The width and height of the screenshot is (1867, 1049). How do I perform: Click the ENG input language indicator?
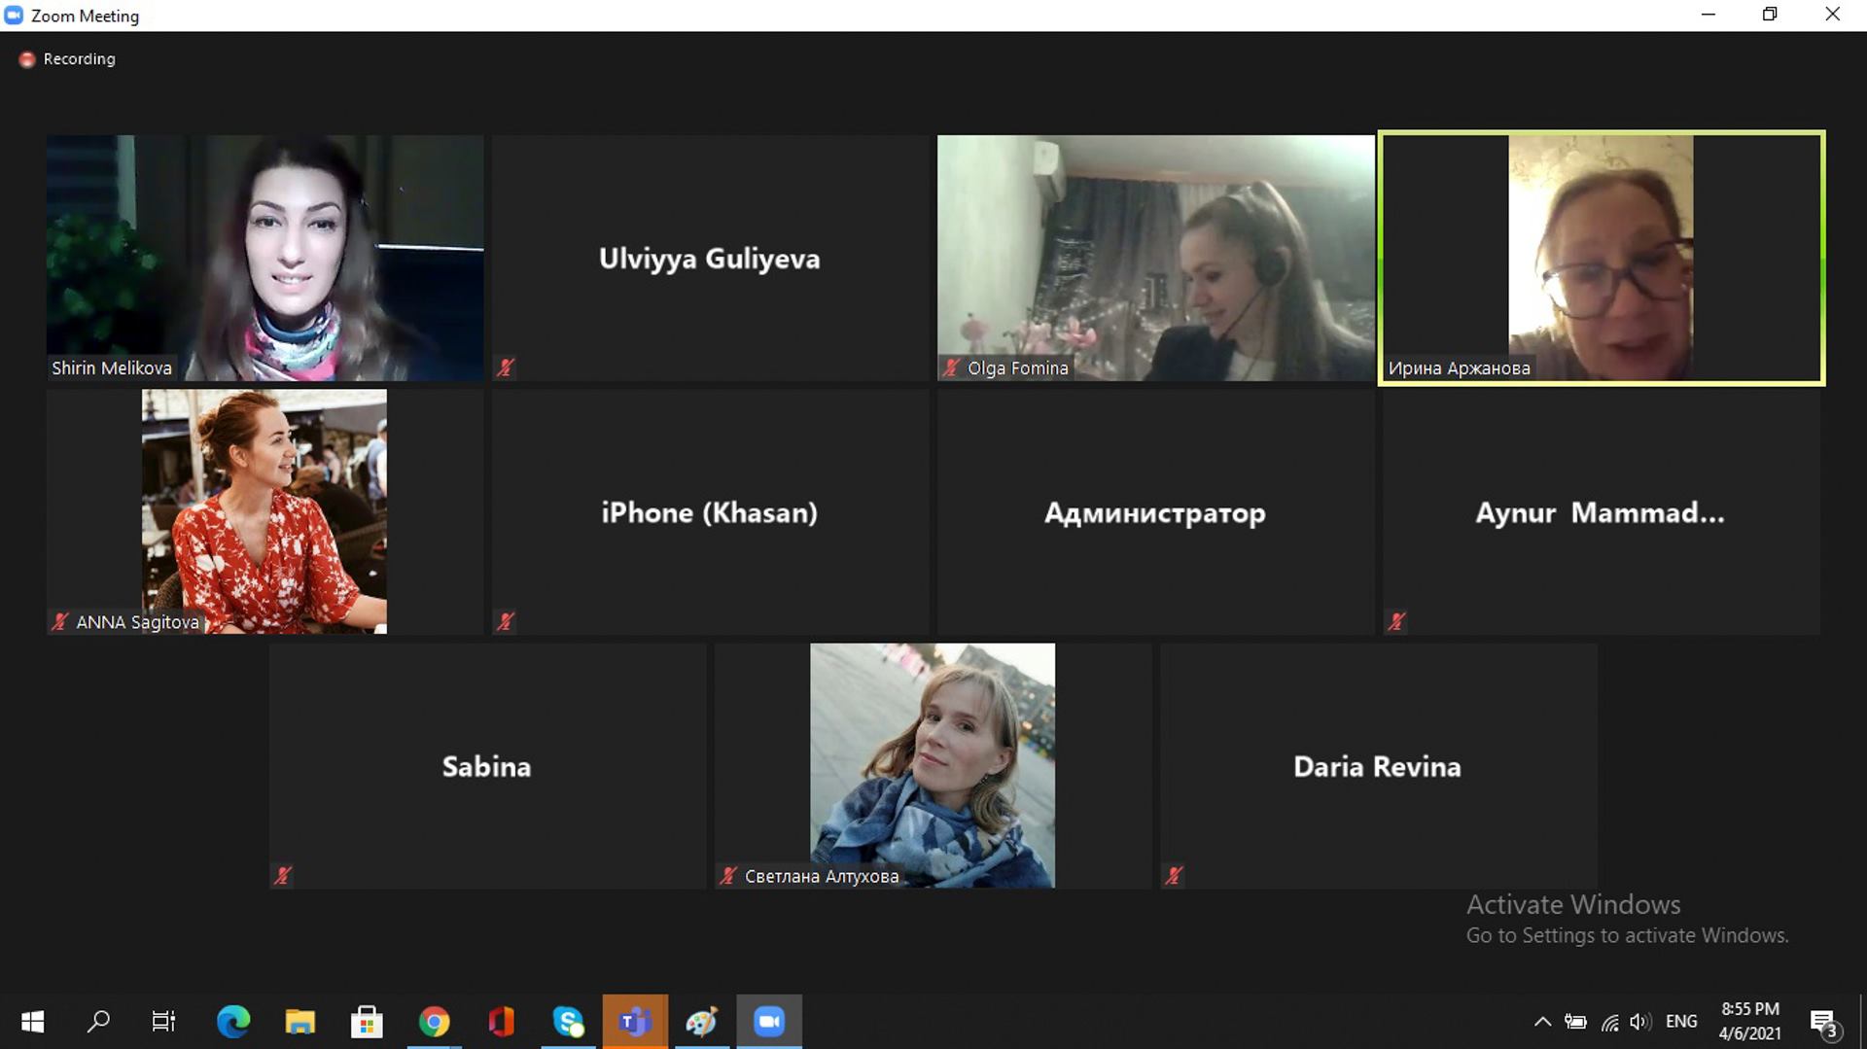pos(1681,1022)
